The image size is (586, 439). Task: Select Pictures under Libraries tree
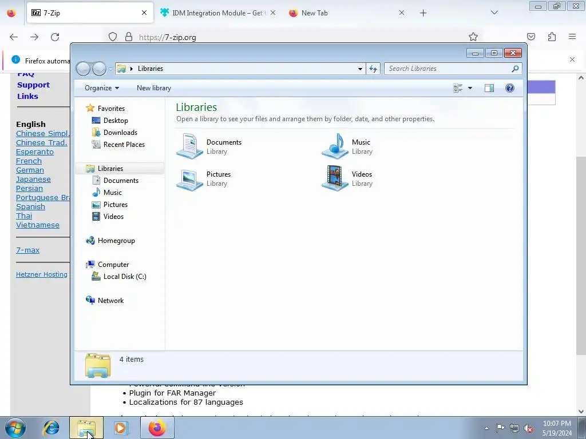[116, 204]
